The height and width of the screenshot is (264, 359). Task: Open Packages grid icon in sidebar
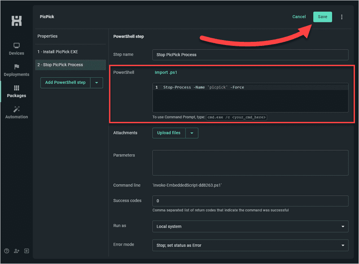coord(17,88)
